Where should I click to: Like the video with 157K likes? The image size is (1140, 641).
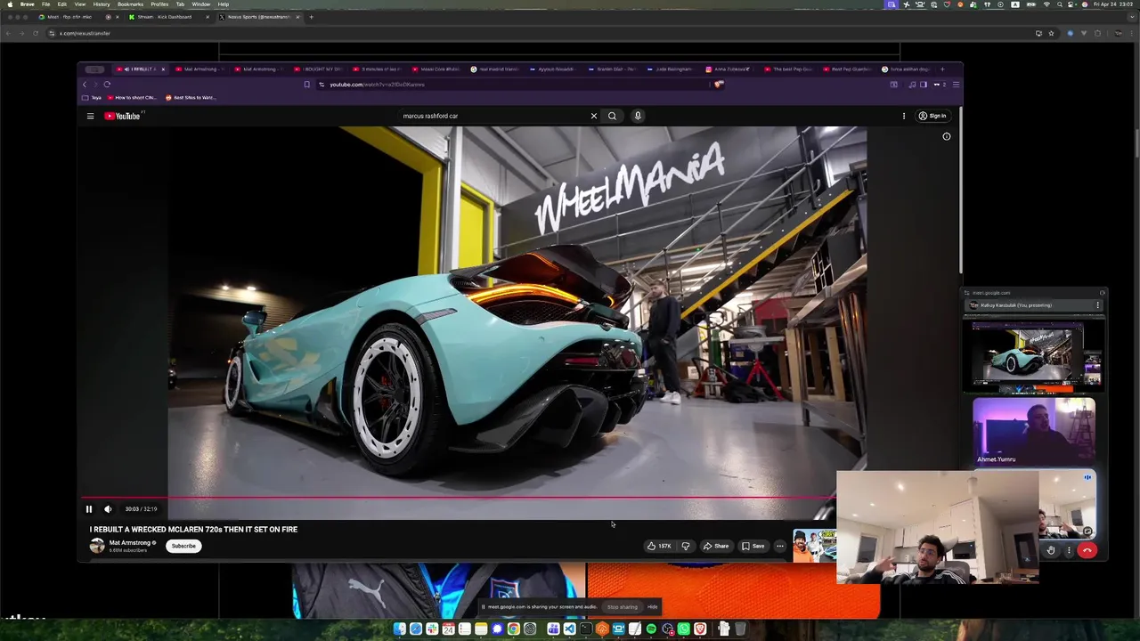[x=659, y=546]
